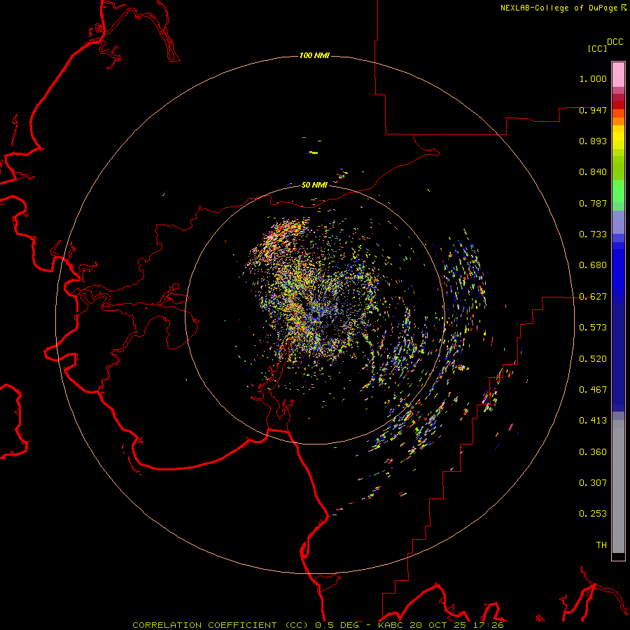Screen dimensions: 630x630
Task: Click the 0.893 scale value
Action: point(593,141)
